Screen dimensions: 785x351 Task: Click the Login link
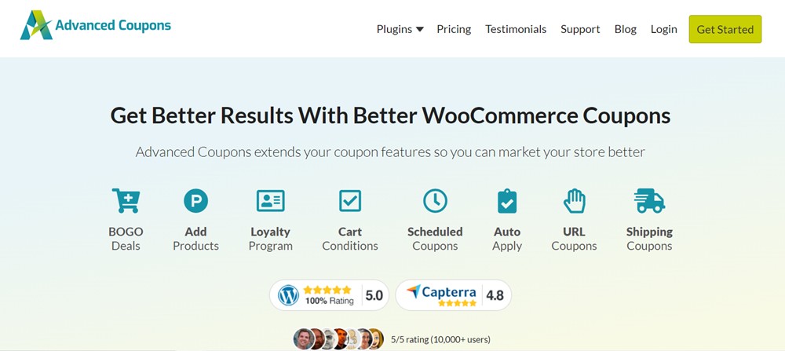663,29
